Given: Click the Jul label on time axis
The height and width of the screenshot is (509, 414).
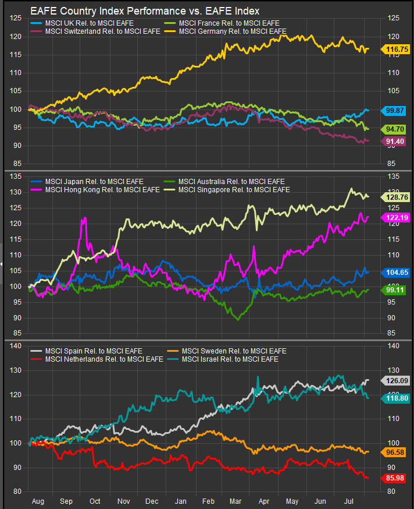Looking at the screenshot, I should (349, 501).
